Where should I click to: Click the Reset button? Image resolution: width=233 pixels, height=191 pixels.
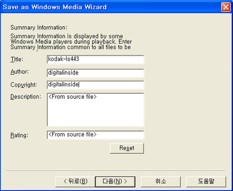[x=127, y=149]
